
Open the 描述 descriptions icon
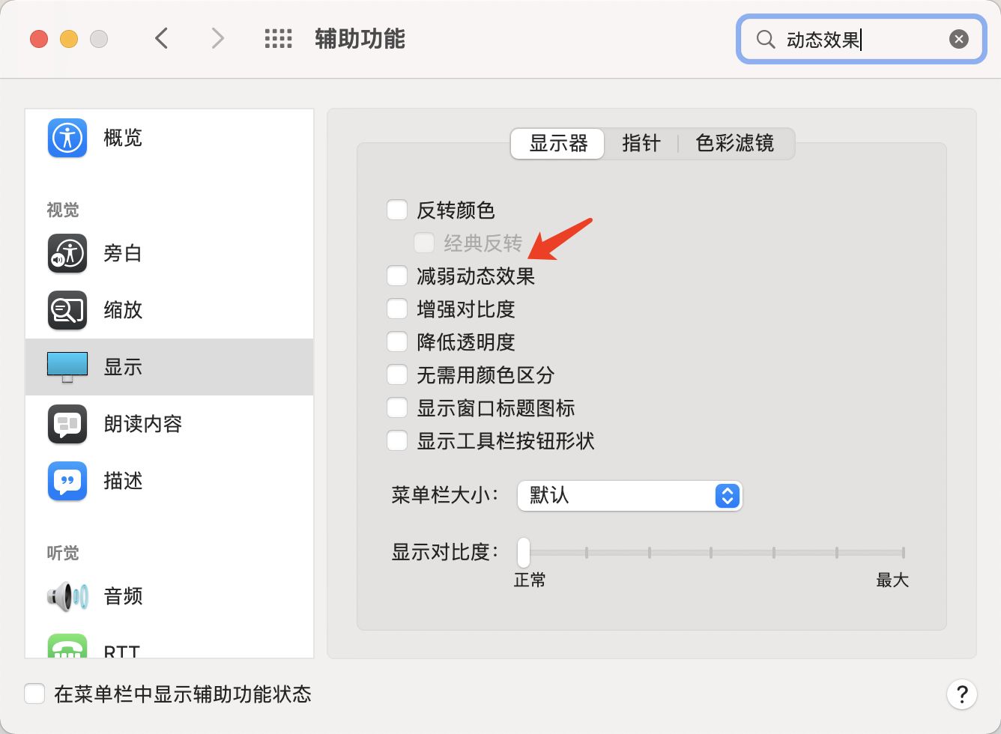[67, 481]
